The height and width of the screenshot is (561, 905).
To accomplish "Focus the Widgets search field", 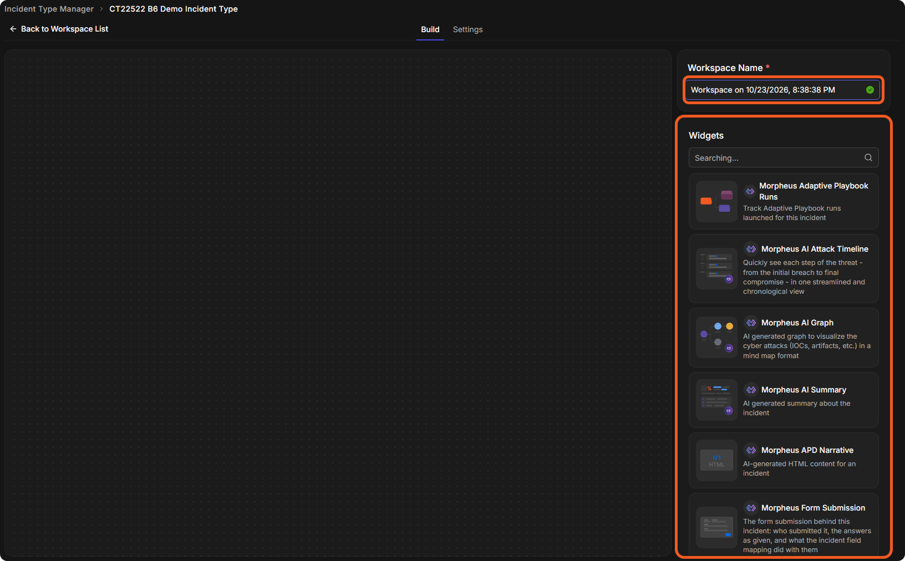I will 784,157.
